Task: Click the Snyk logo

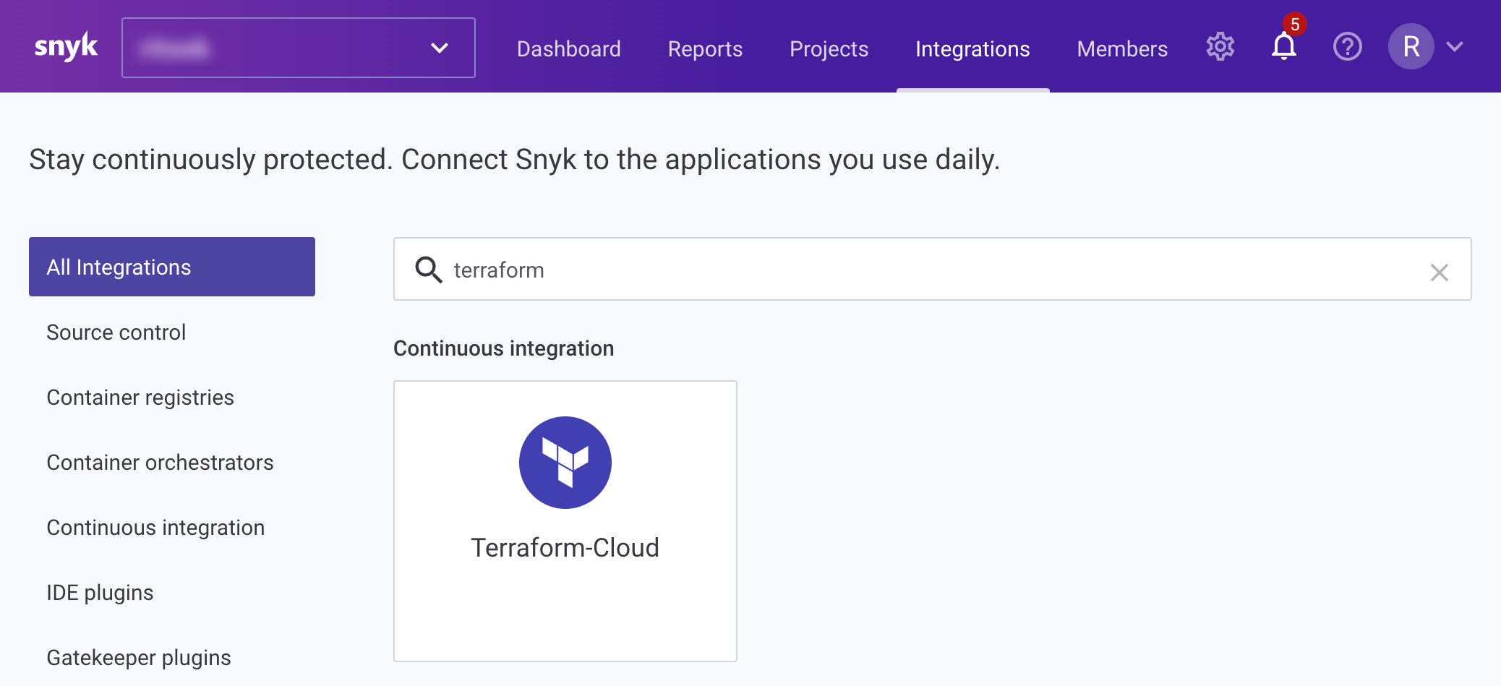Action: pyautogui.click(x=66, y=47)
